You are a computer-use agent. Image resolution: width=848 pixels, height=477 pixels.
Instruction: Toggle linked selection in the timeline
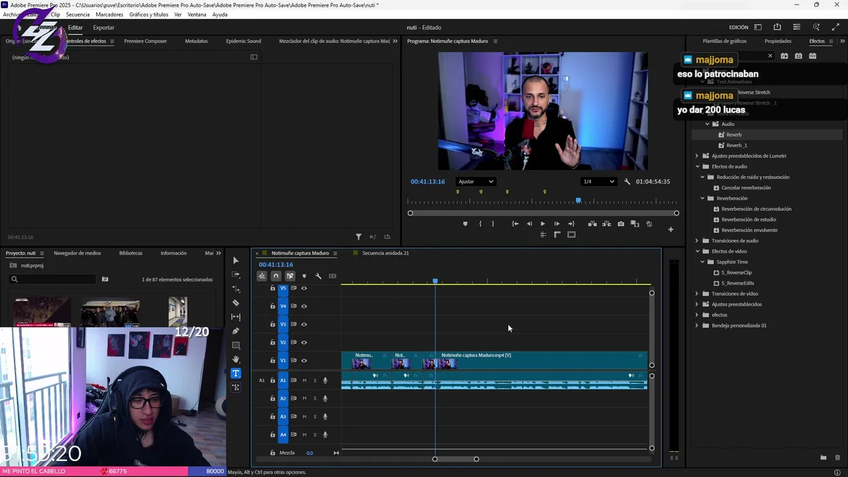[290, 276]
